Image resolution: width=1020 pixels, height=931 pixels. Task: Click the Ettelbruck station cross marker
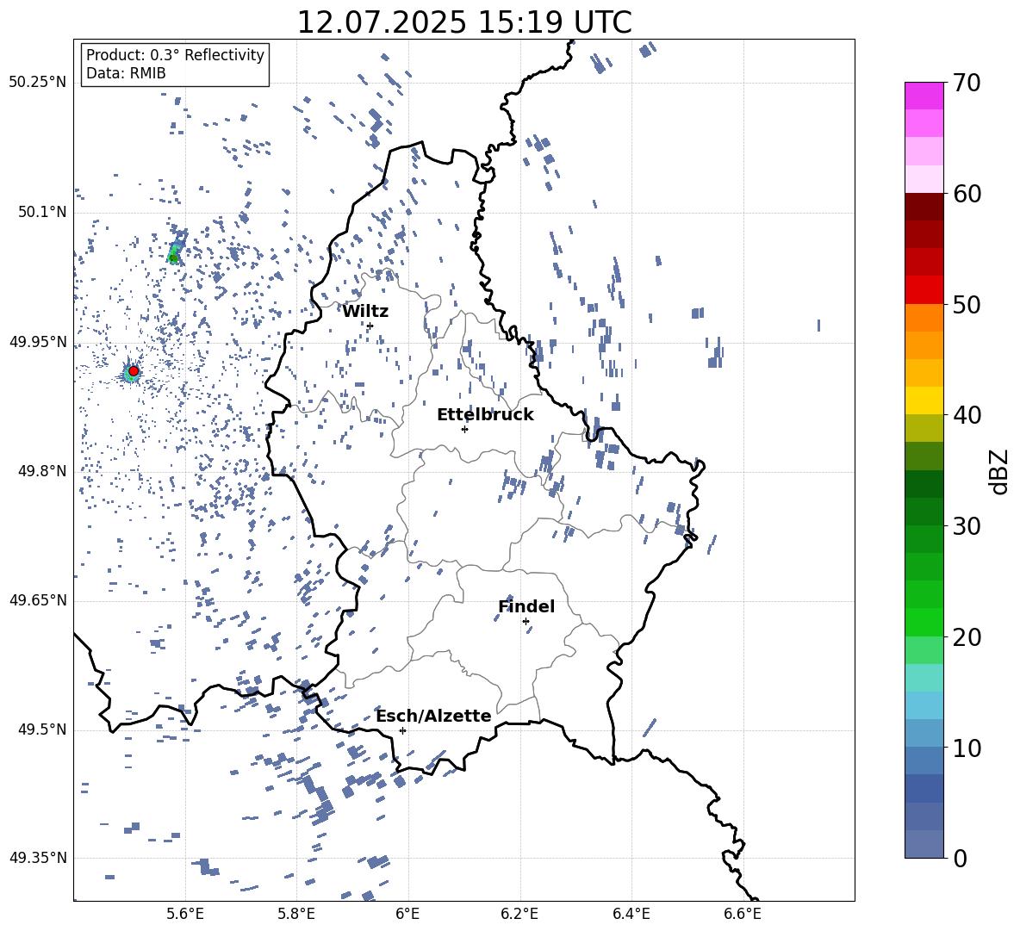point(464,429)
